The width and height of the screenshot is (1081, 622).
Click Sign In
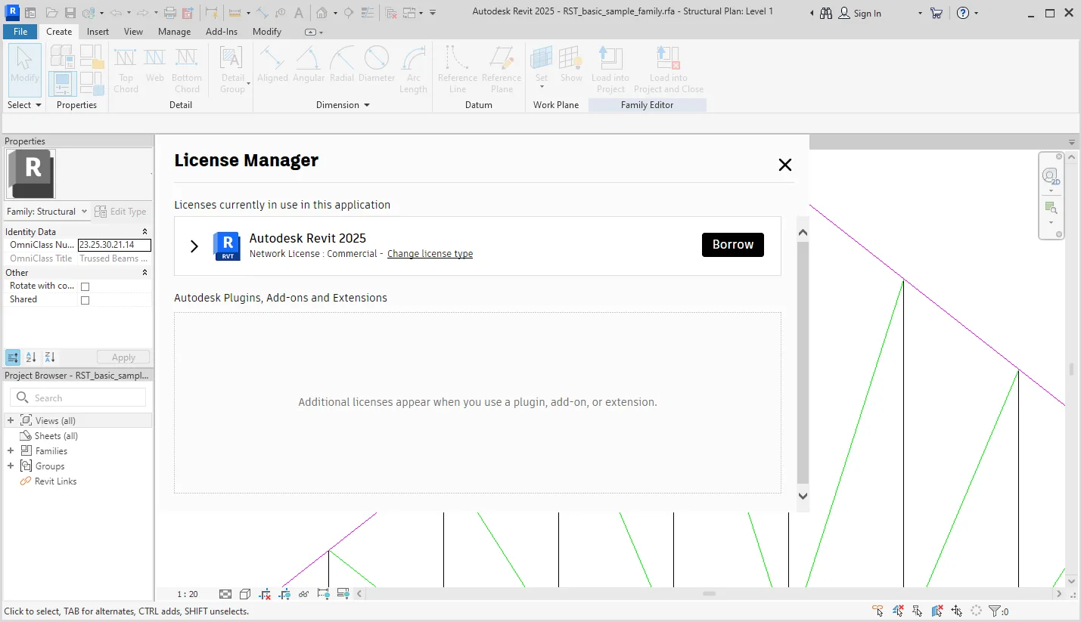coord(859,14)
